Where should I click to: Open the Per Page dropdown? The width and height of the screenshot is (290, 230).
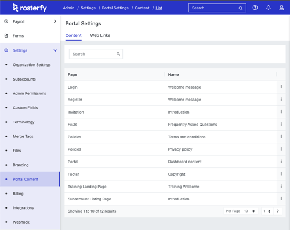click(241, 211)
